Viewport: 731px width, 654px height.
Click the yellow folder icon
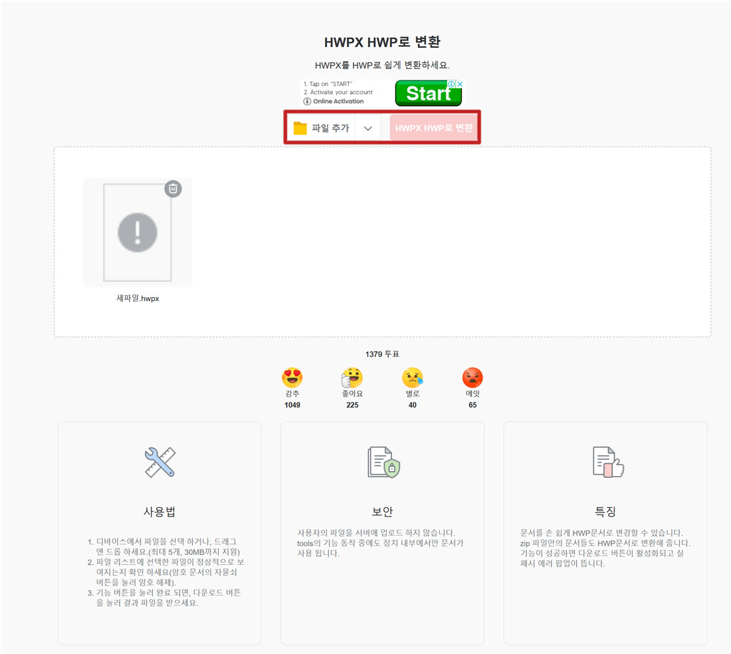coord(300,128)
